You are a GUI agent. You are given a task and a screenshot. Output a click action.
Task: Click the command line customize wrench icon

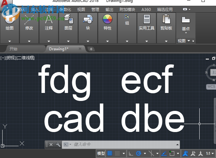pyautogui.click(x=58, y=145)
